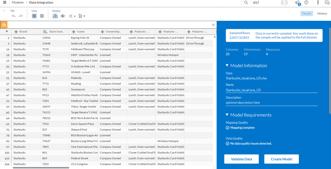
Task: Open the notifications megaphone icon
Action: [x=297, y=3]
